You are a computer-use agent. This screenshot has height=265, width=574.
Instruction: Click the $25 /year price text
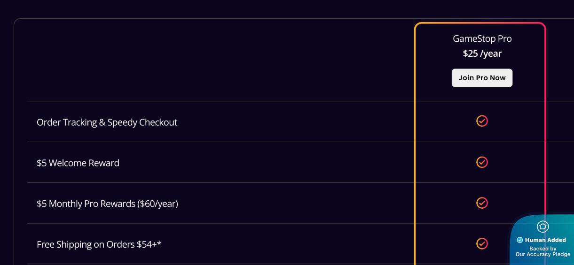tap(482, 53)
